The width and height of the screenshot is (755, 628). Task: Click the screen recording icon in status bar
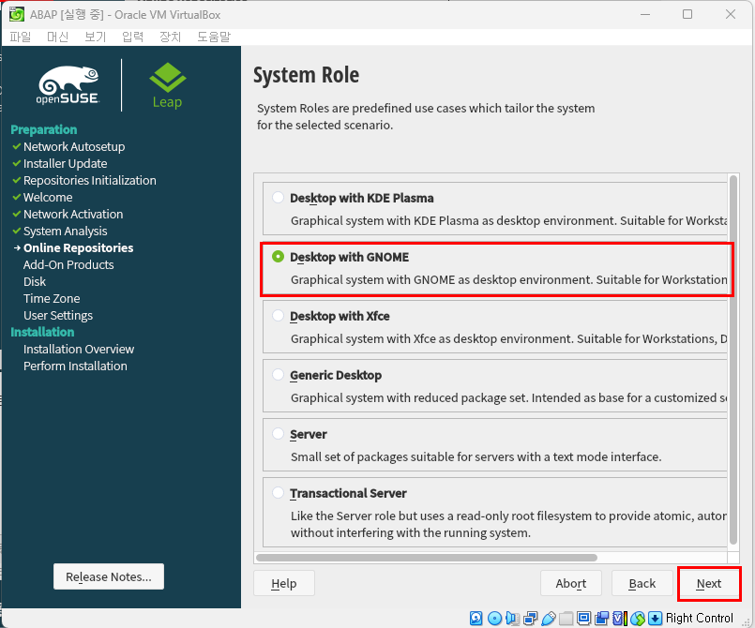[602, 618]
